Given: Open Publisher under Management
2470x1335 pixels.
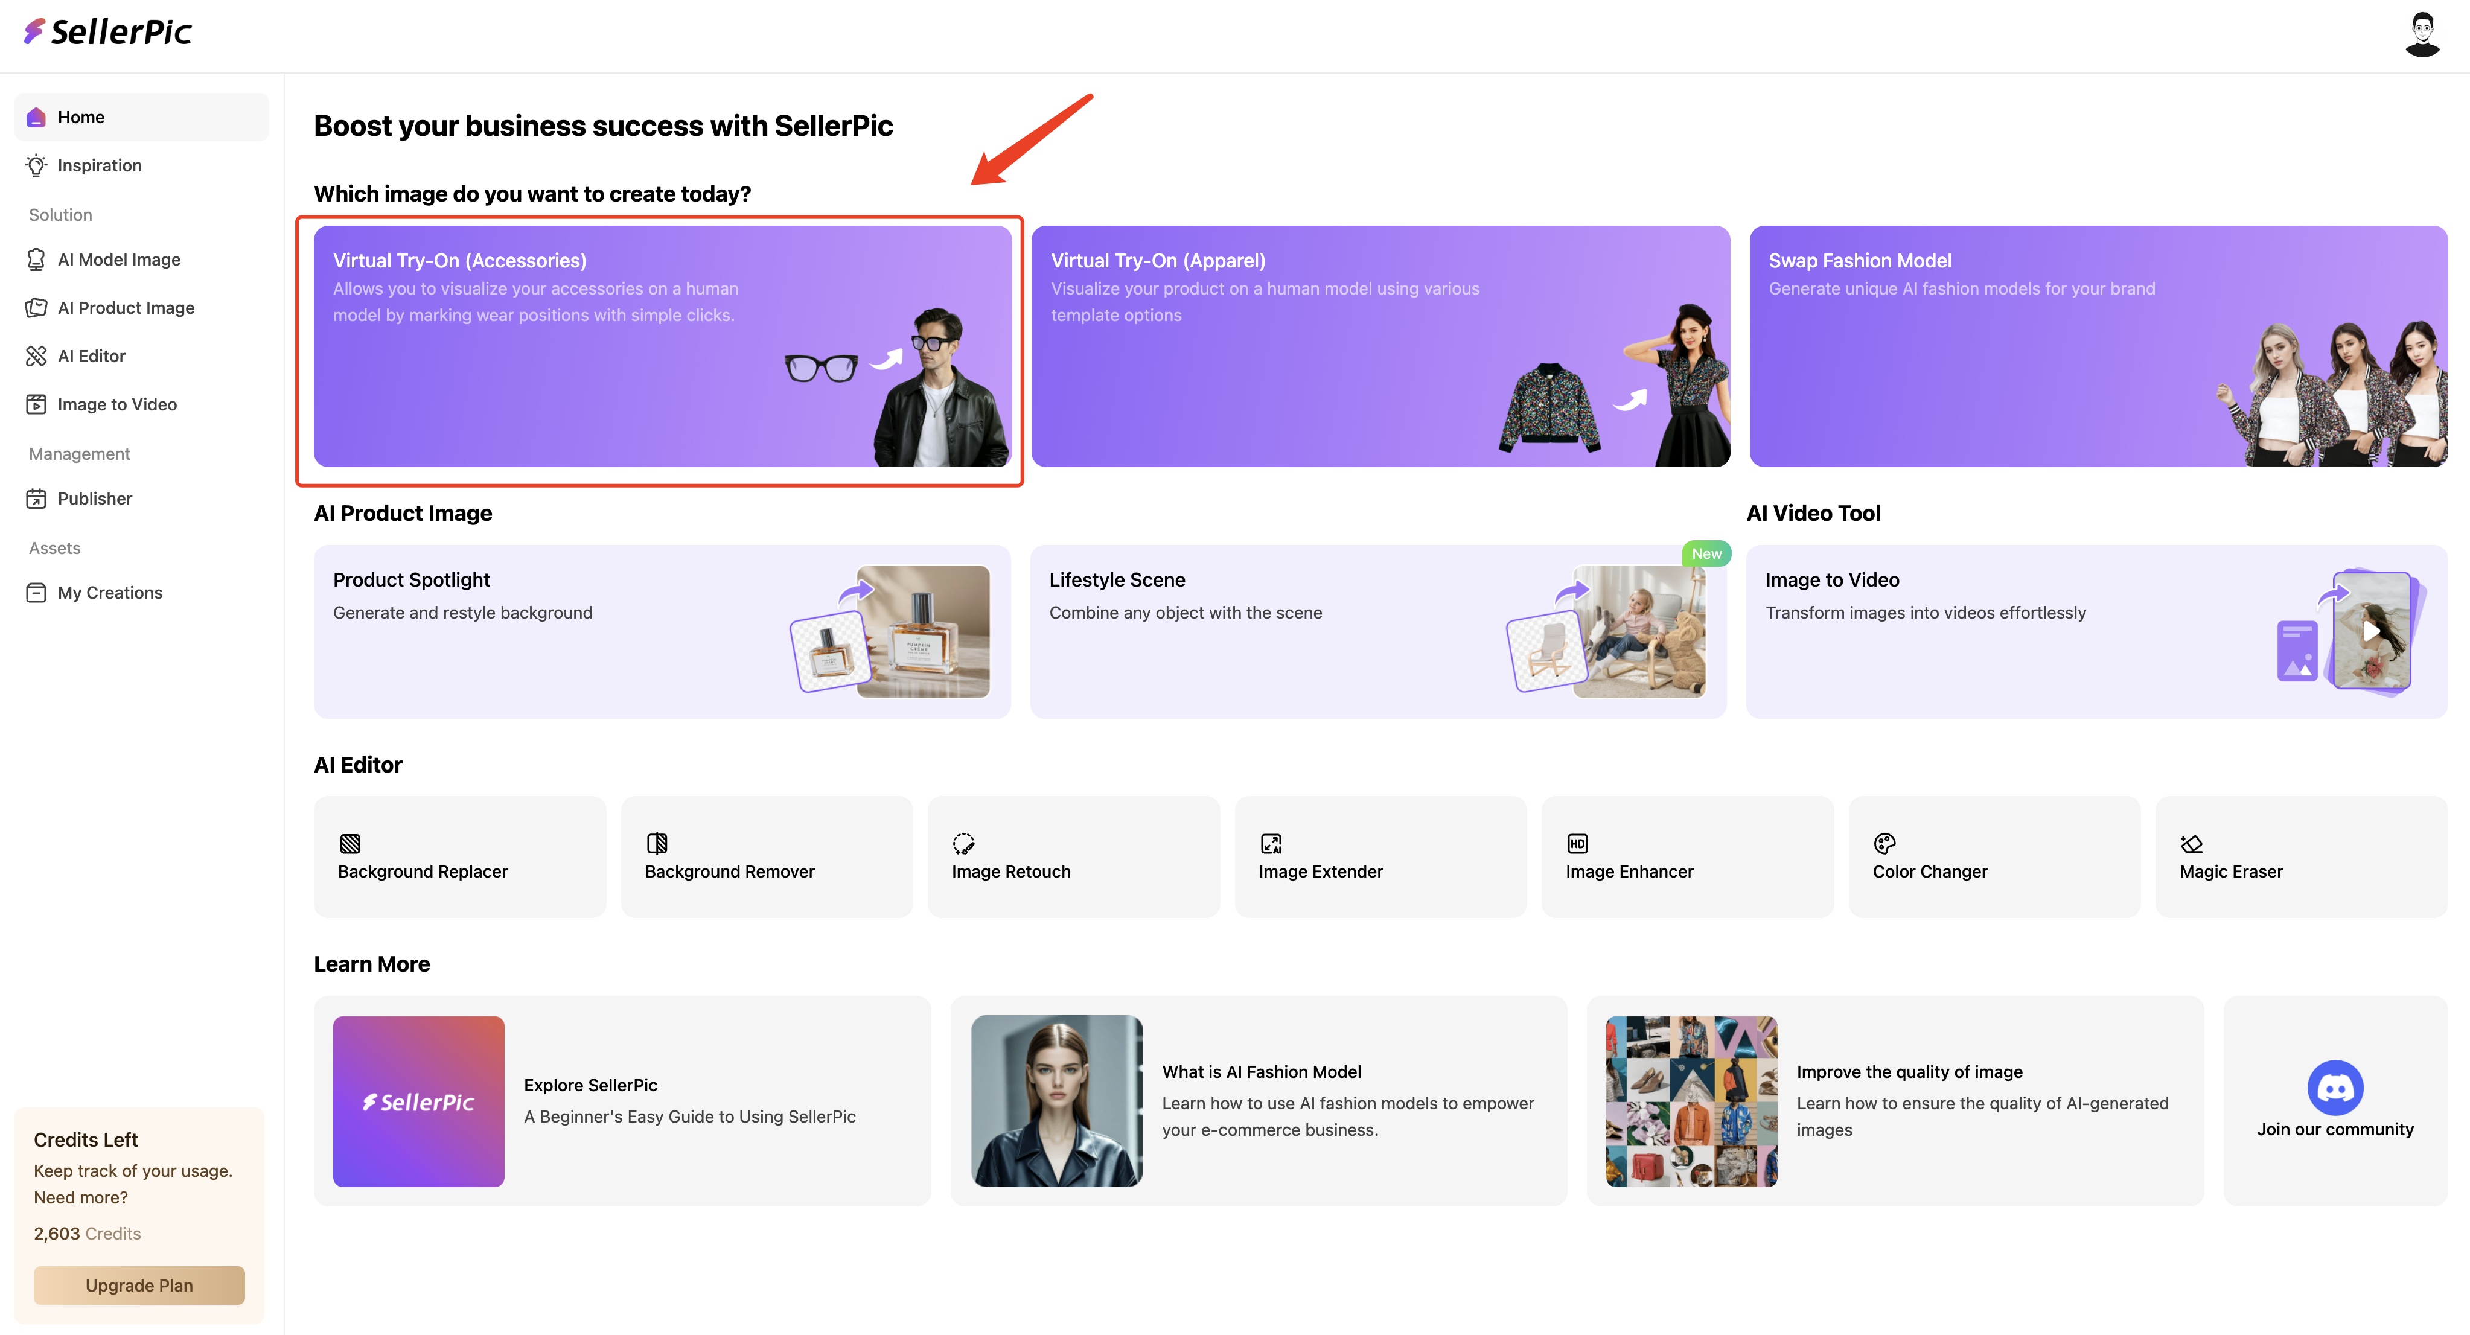Looking at the screenshot, I should click(x=141, y=499).
